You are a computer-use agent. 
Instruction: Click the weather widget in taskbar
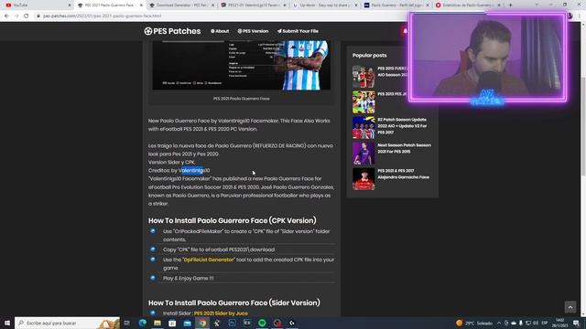[474, 323]
